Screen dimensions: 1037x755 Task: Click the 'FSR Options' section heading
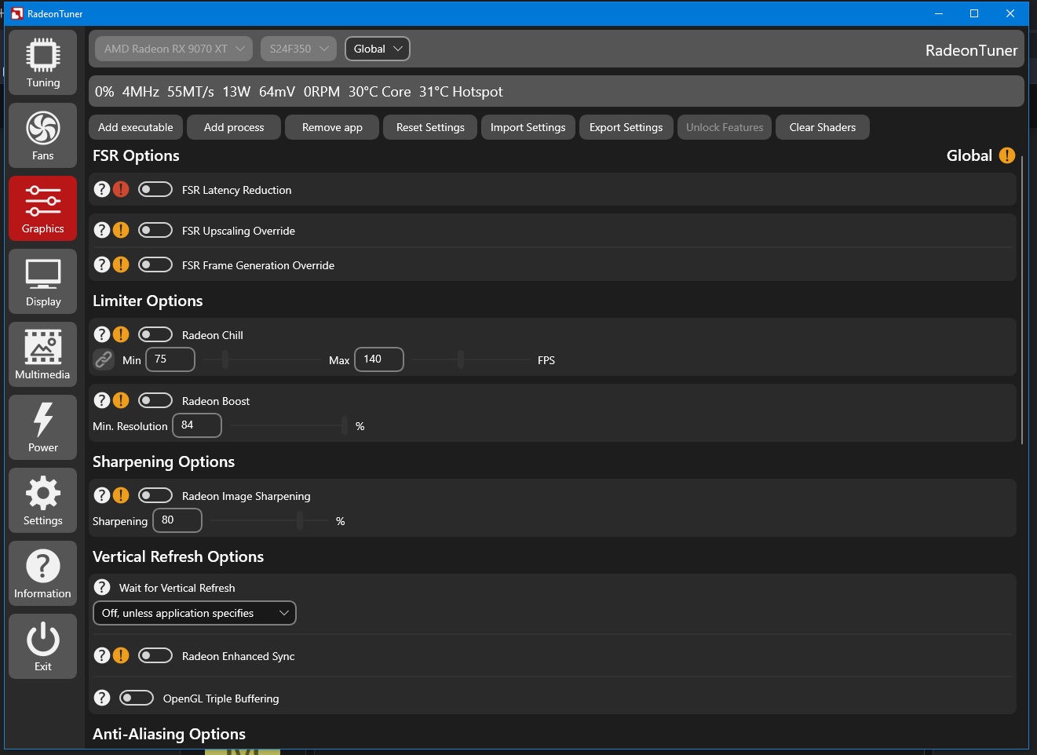click(136, 155)
